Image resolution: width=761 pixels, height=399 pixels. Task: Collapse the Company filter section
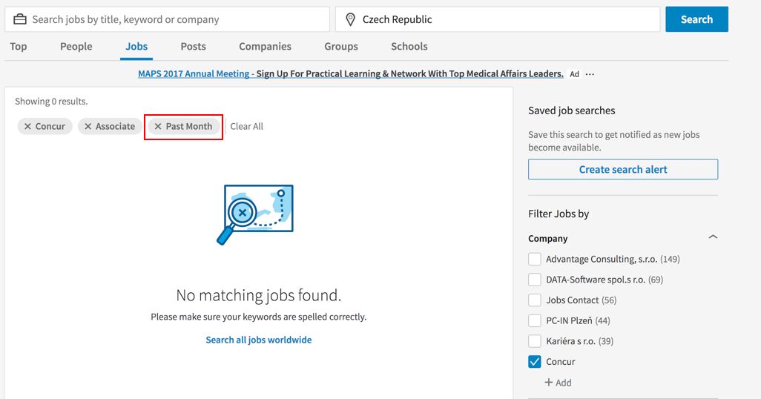713,238
